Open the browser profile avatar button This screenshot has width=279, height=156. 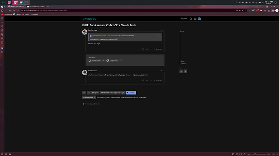[x=277, y=10]
